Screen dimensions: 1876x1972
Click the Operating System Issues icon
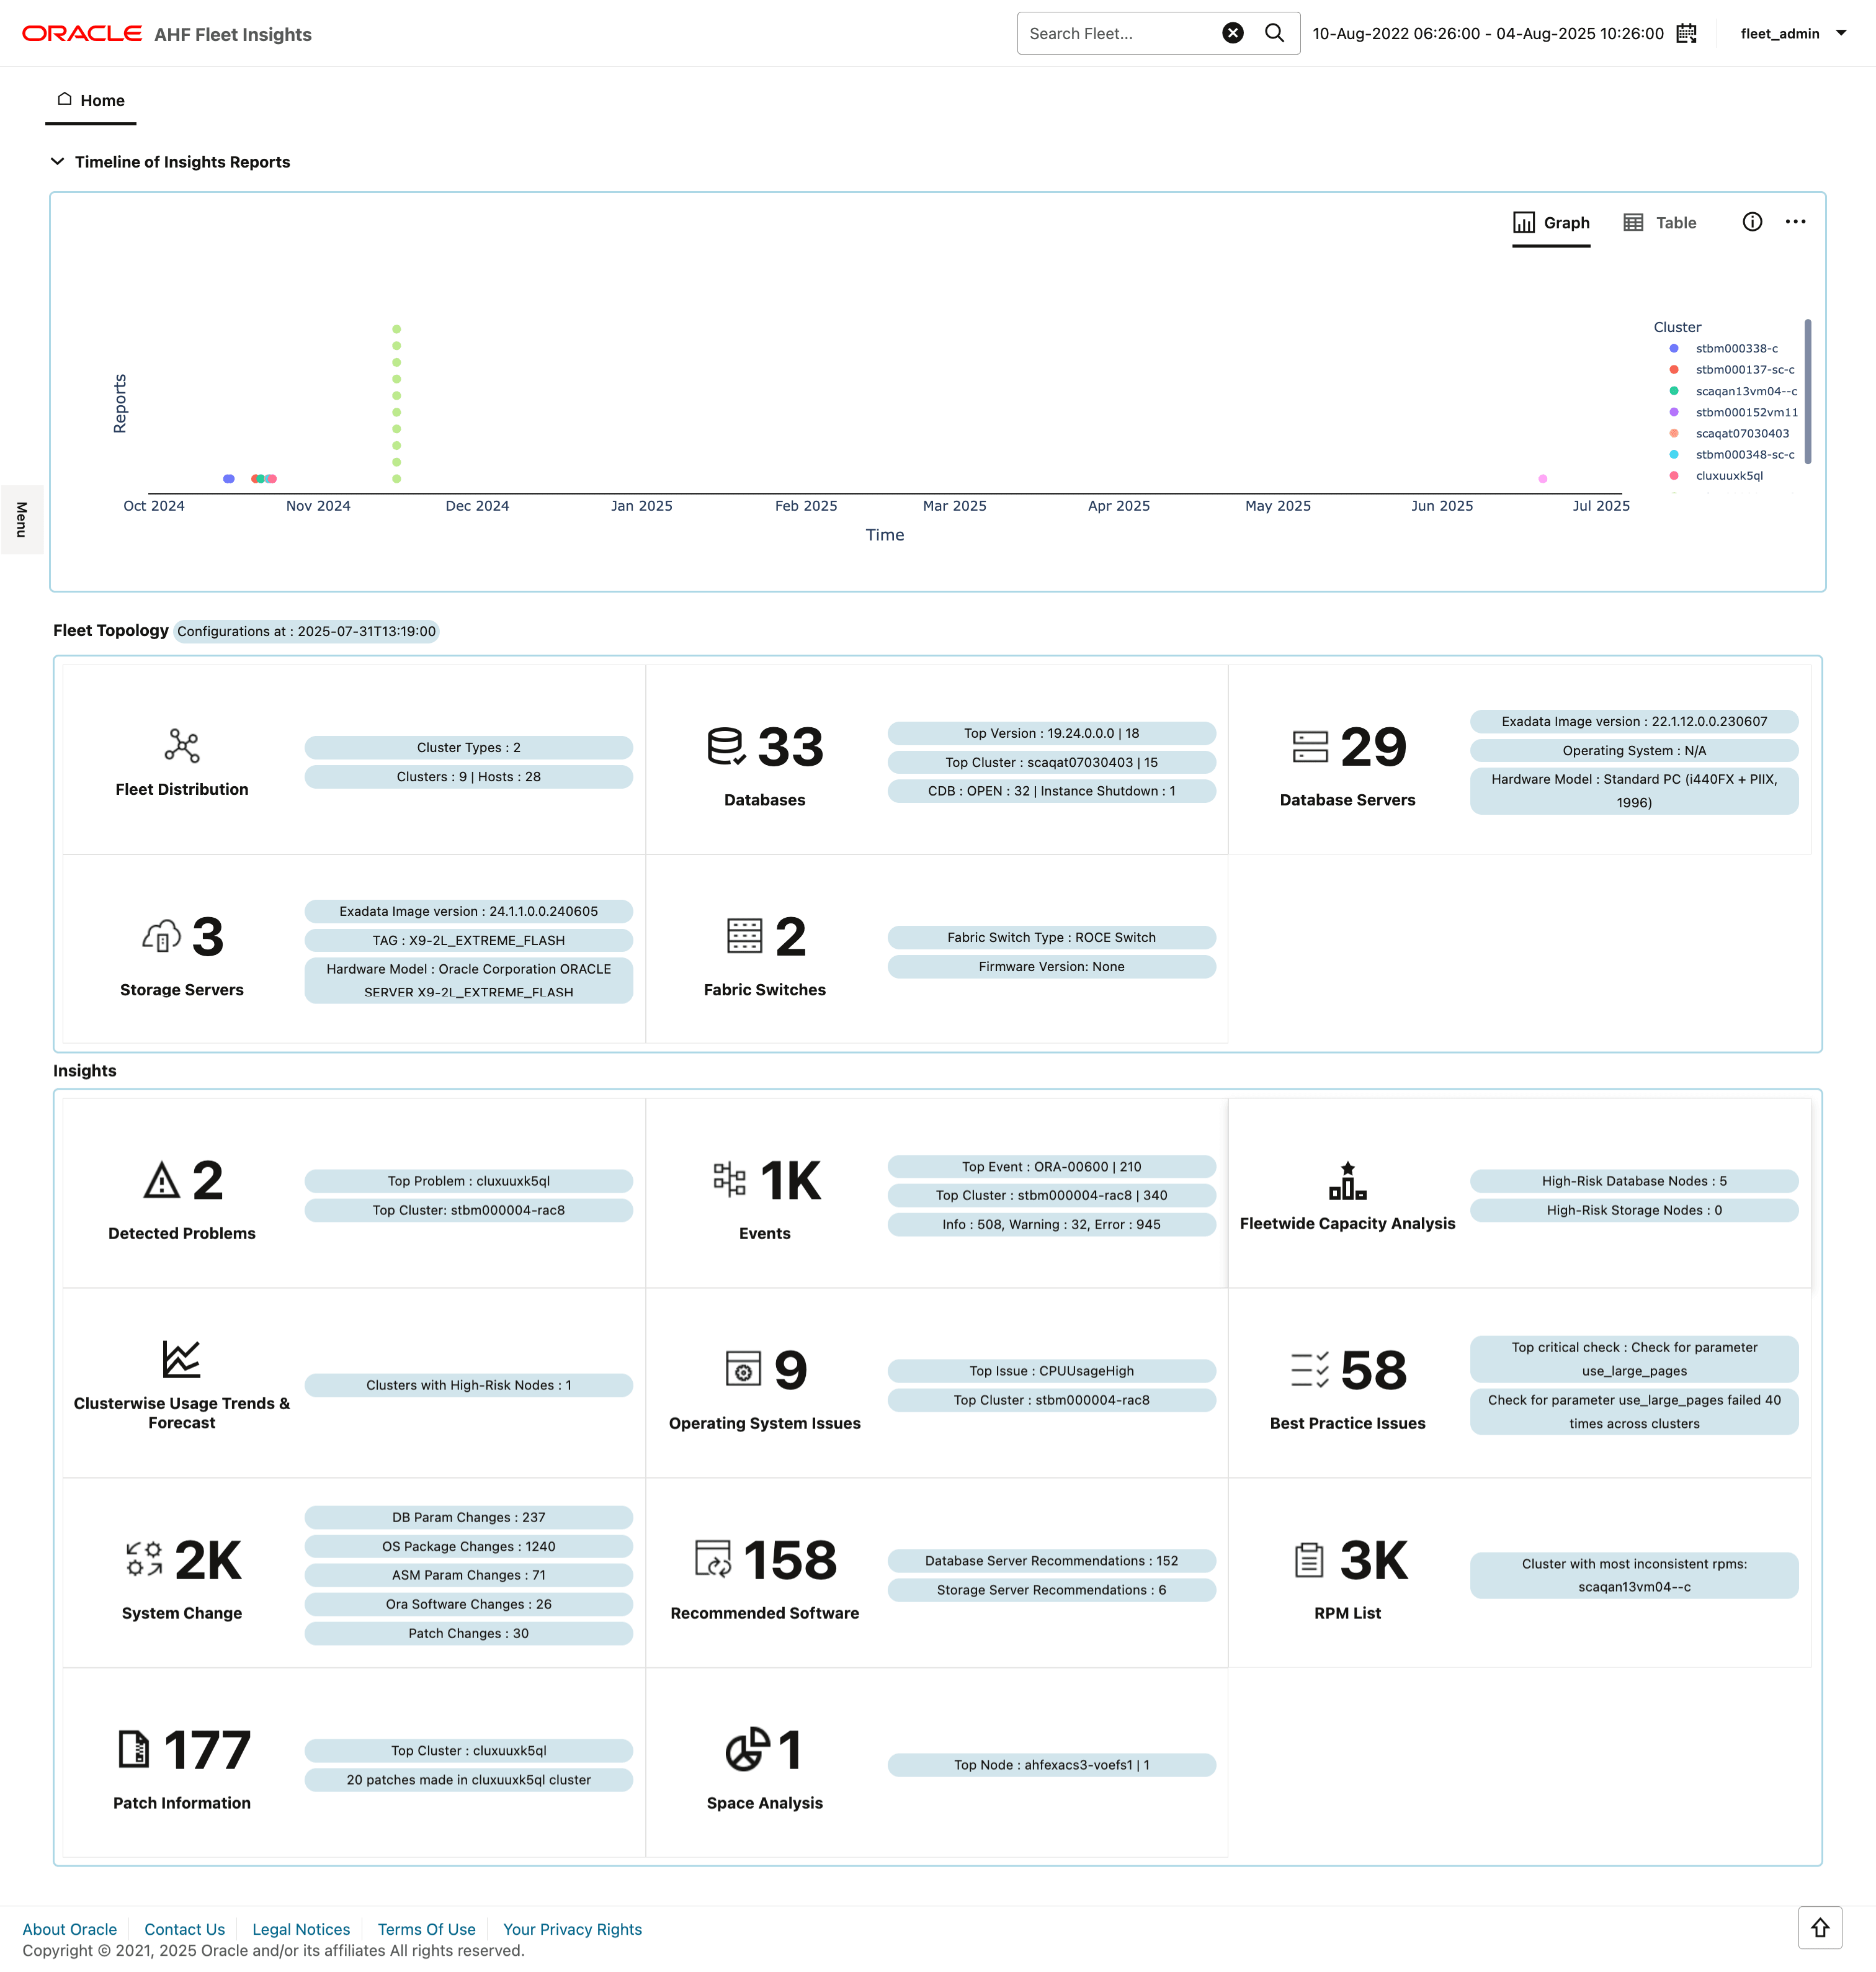pyautogui.click(x=743, y=1369)
